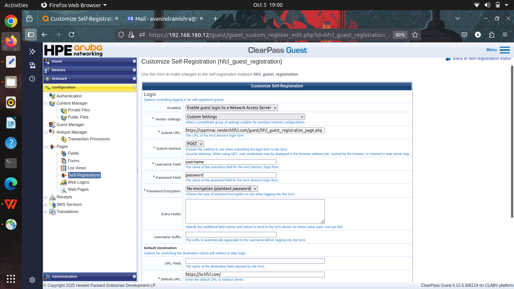This screenshot has width=514, height=289.
Task: Open the Enabled guest login dropdown
Action: 232,108
